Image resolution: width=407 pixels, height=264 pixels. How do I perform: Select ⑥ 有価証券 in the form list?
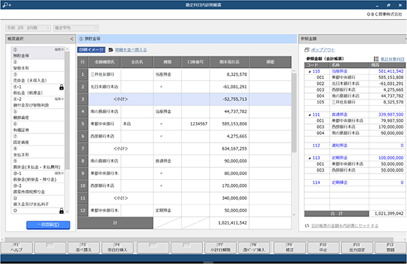click(x=38, y=127)
